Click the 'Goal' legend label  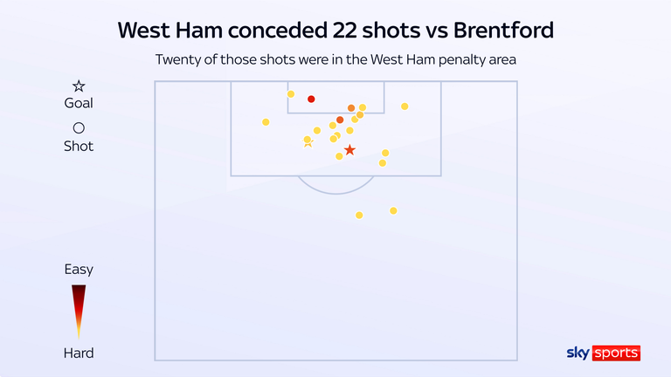point(79,103)
